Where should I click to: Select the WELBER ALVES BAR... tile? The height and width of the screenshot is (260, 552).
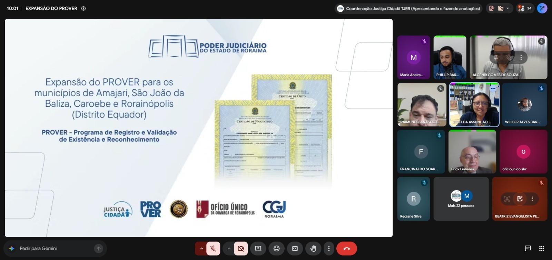tap(525, 104)
